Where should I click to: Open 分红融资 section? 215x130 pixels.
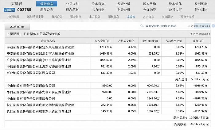(x=150, y=10)
